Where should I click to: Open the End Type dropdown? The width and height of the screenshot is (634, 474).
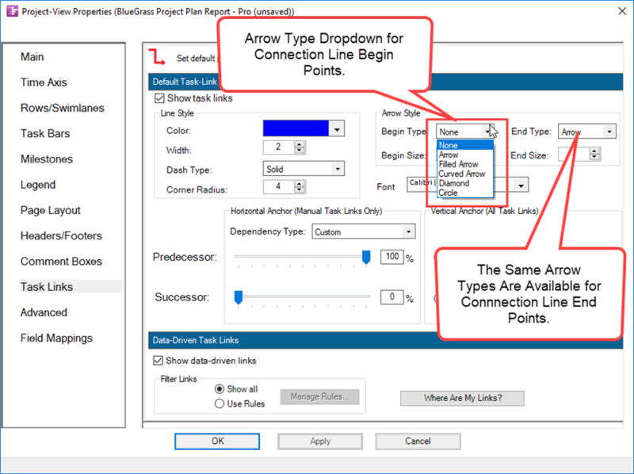(x=609, y=132)
